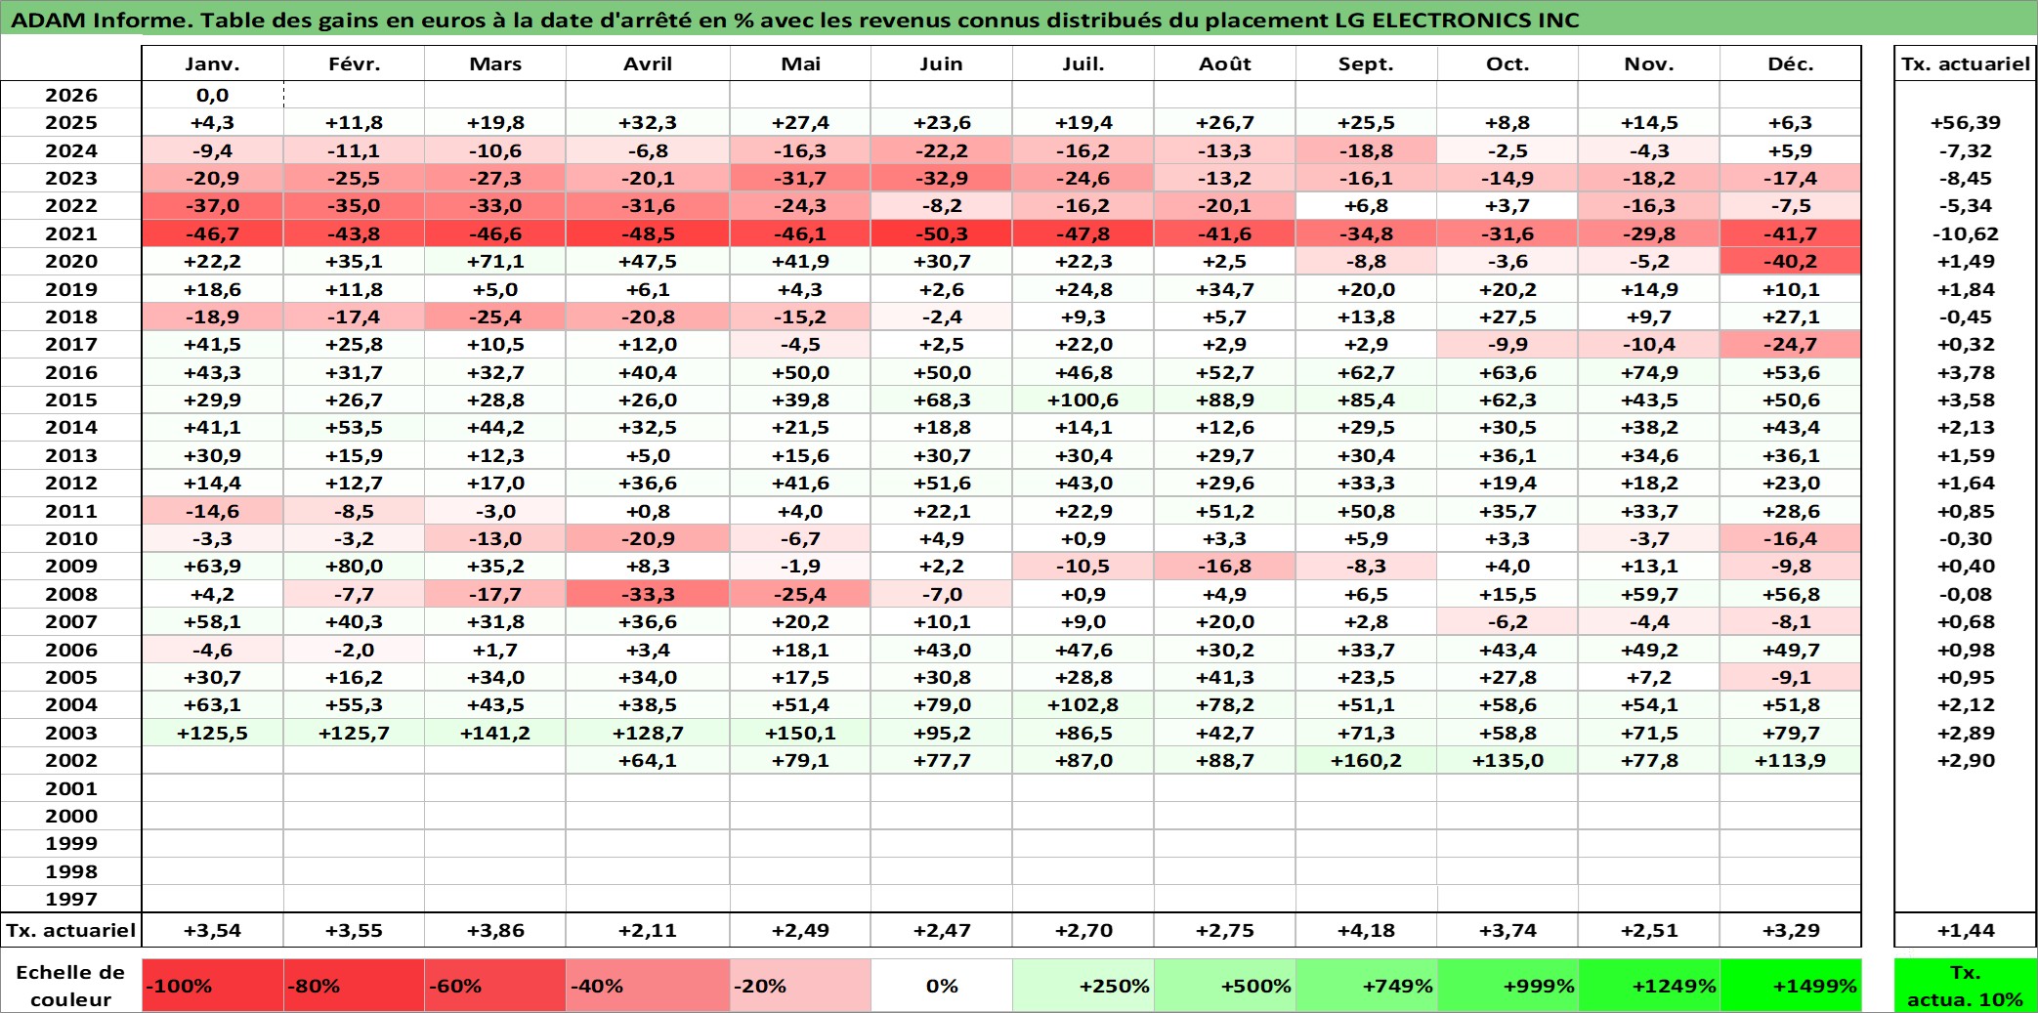Viewport: 2038px width, 1013px height.
Task: Click the +141,2 cell in 2003
Action: coord(495,733)
